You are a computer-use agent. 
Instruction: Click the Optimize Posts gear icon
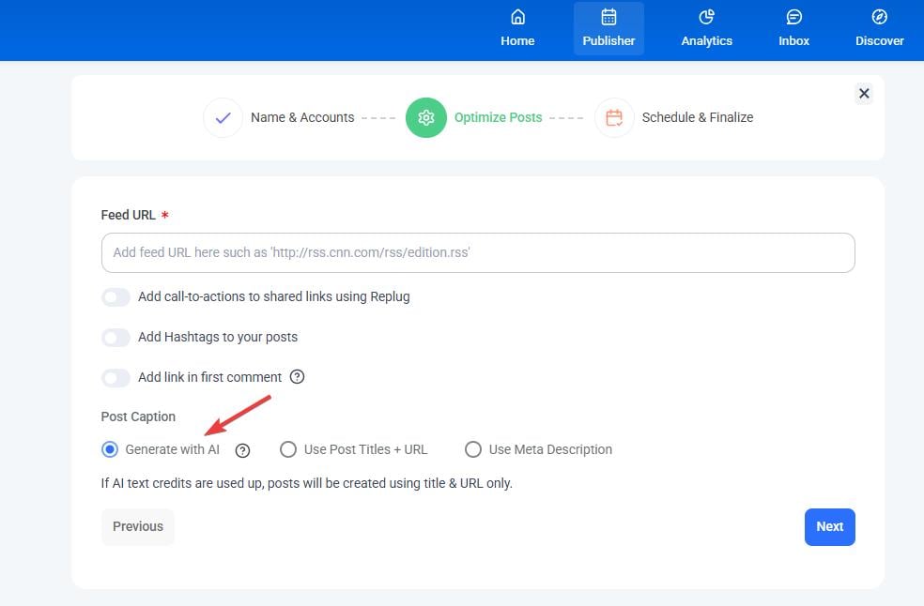point(426,117)
